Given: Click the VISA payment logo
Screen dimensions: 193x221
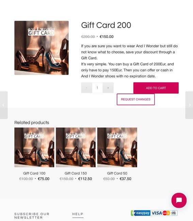Looking at the screenshot, I should [x=157, y=213].
